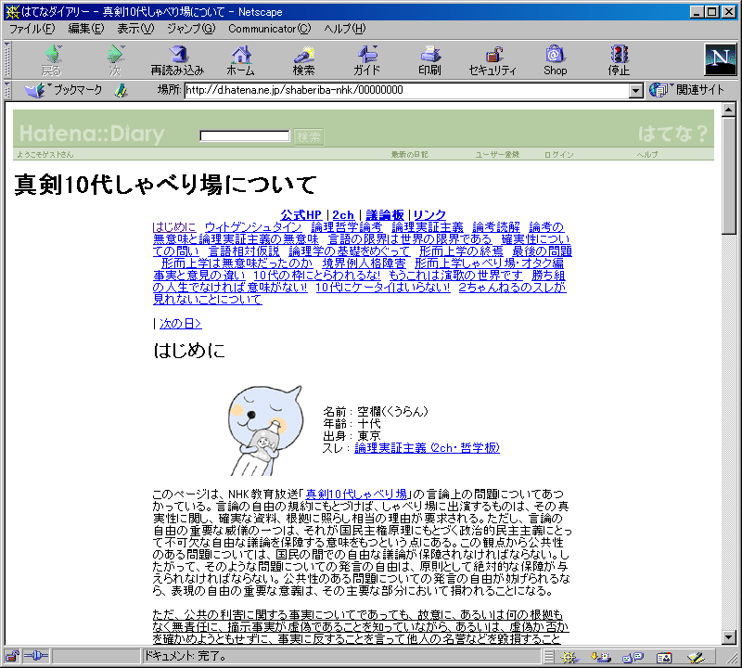The width and height of the screenshot is (742, 668).
Task: Open the Bookmarks (ブックマーク) button
Action: (x=63, y=90)
